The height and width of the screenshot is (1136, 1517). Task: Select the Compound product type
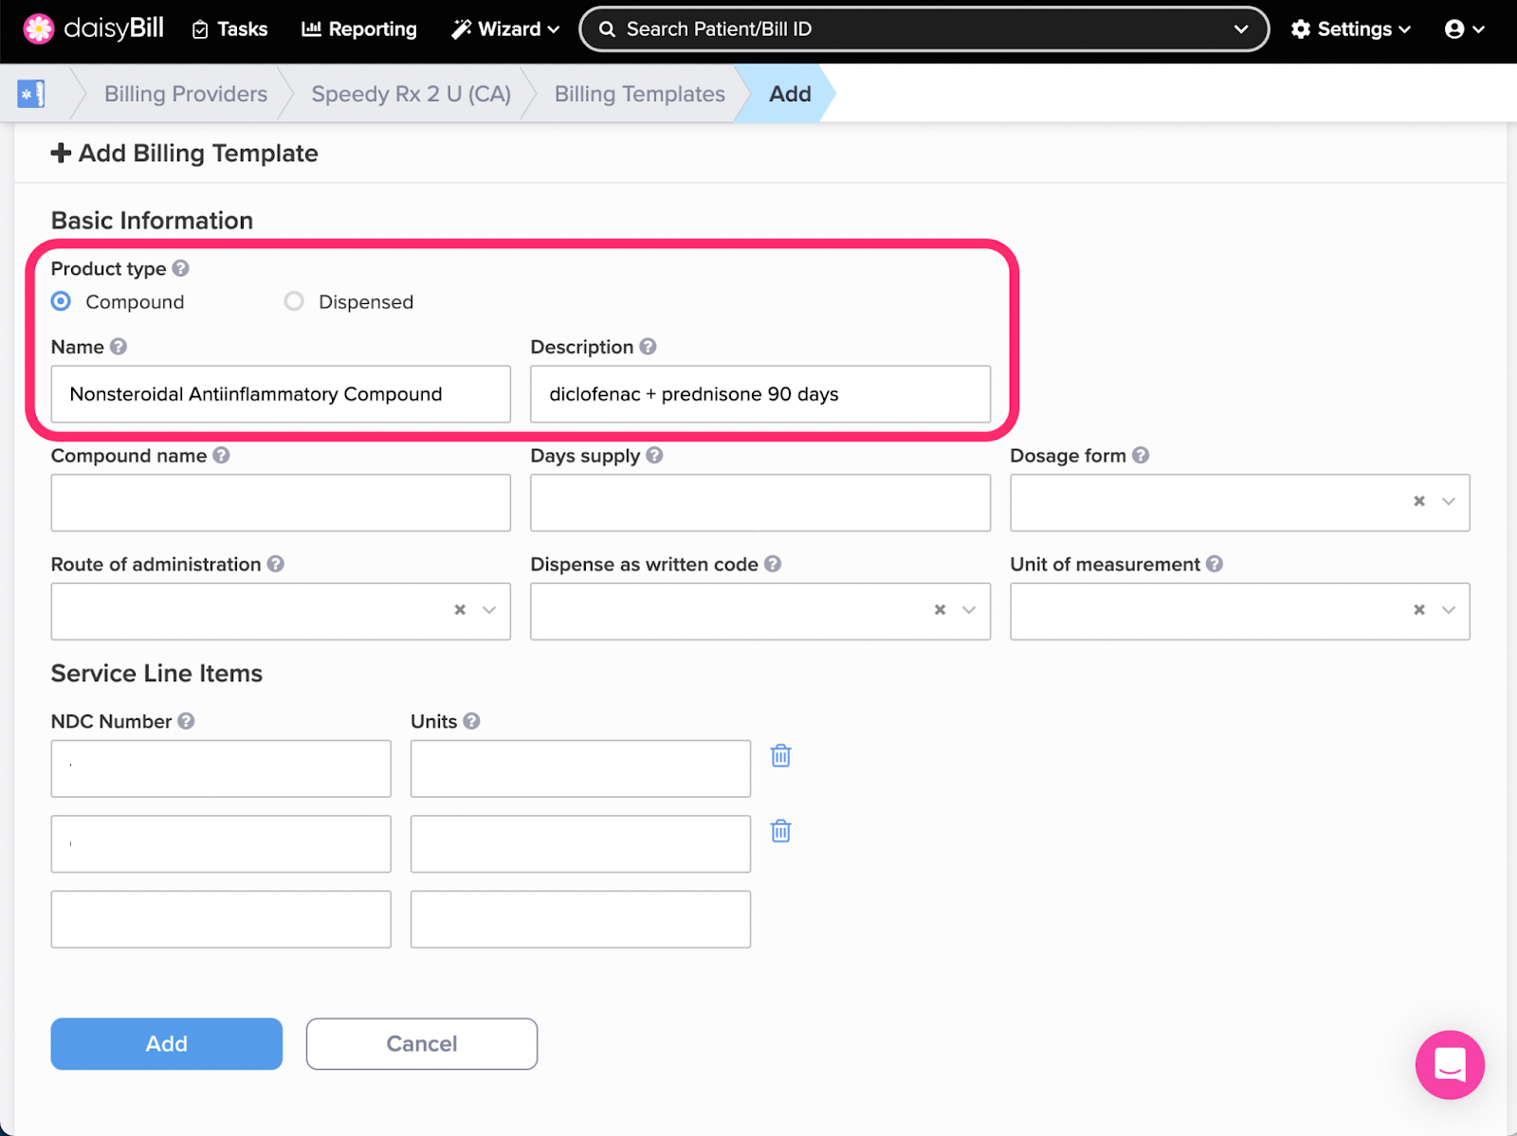coord(60,301)
